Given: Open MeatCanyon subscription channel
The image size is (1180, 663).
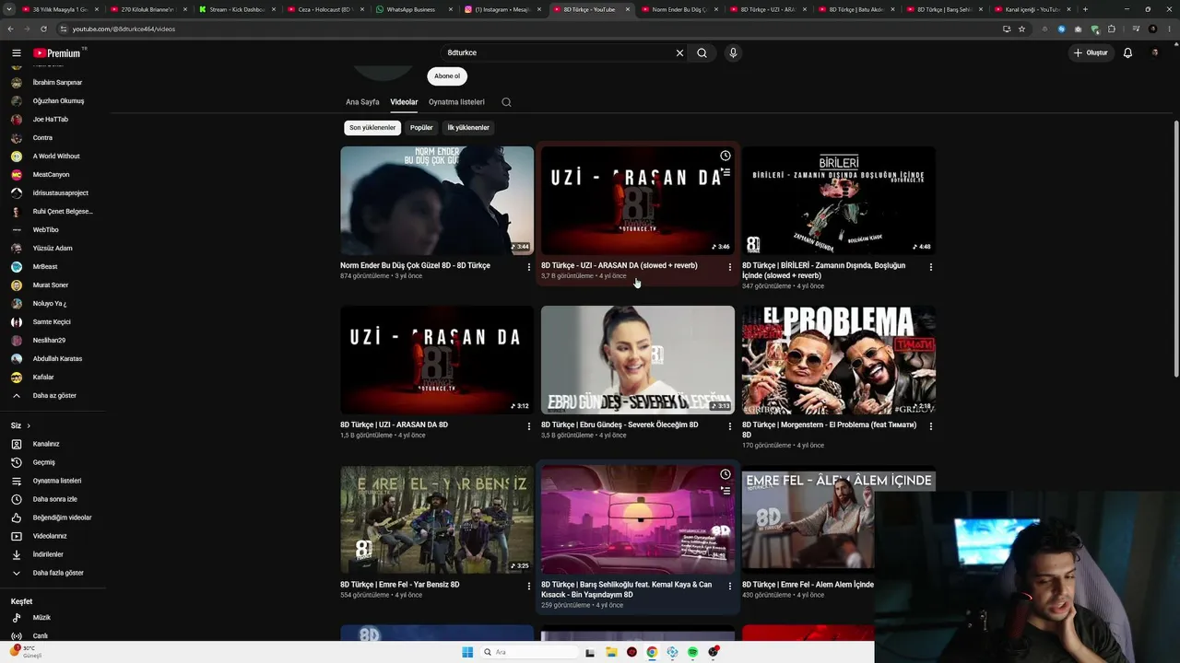Looking at the screenshot, I should tap(53, 175).
